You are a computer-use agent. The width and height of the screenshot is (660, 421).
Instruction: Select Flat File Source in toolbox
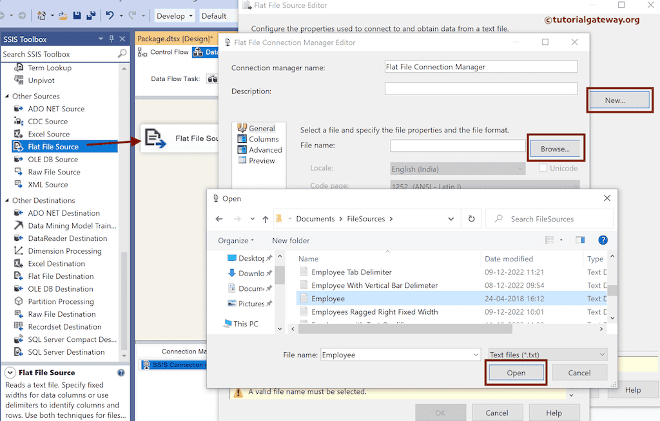pos(65,146)
